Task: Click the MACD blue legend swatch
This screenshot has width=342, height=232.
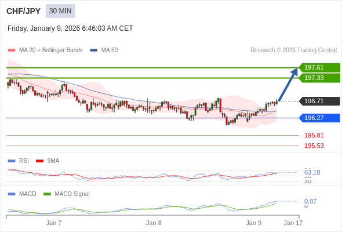Action: coord(12,194)
